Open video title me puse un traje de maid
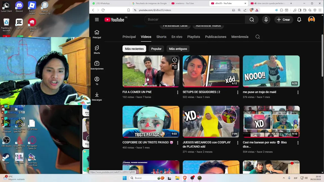Viewport: 324px width, 182px height. 259,92
